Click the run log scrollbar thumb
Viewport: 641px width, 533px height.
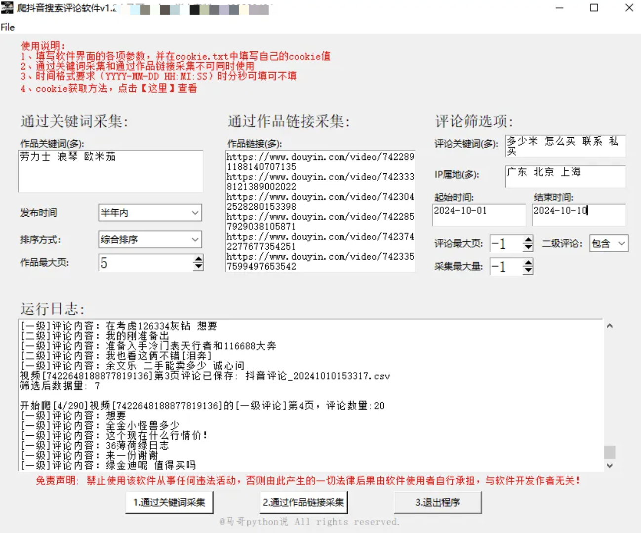610,452
